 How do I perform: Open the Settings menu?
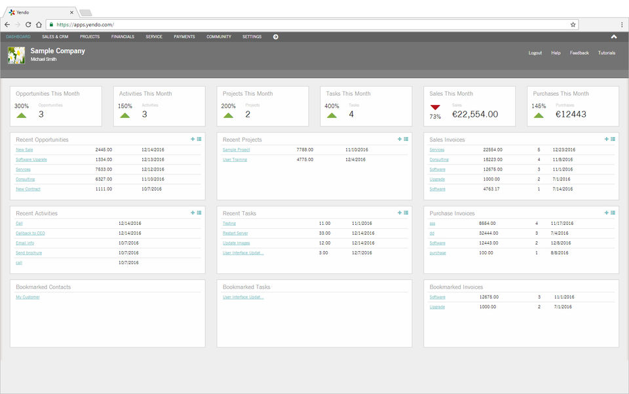(252, 37)
